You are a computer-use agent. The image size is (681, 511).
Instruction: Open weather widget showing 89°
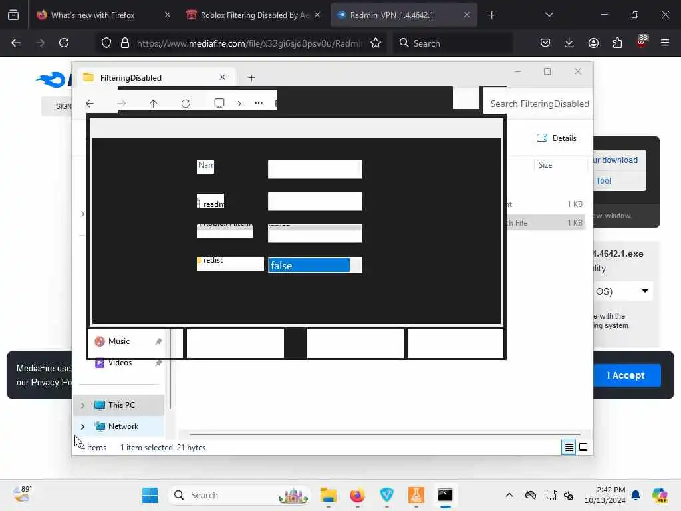pyautogui.click(x=22, y=494)
